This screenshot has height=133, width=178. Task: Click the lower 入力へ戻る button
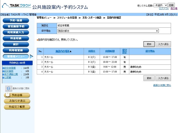pyautogui.click(x=163, y=78)
